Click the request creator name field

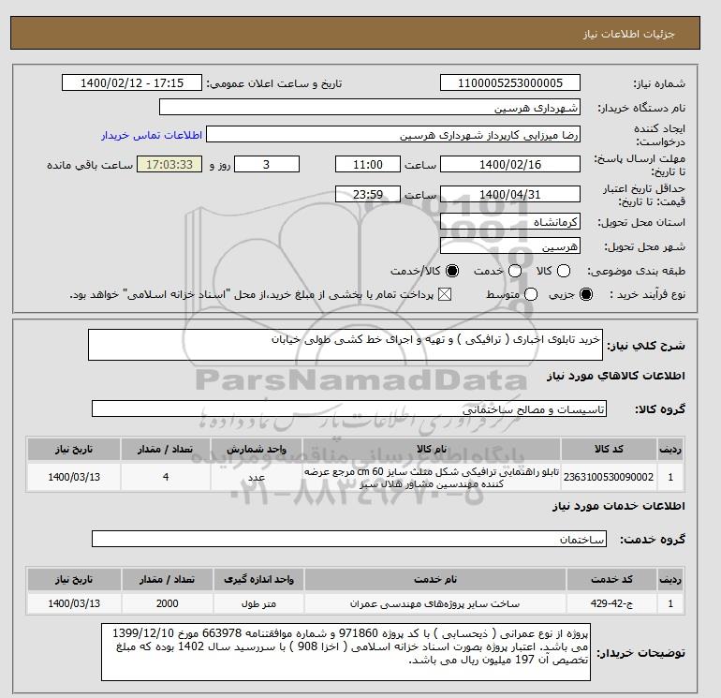pos(393,134)
